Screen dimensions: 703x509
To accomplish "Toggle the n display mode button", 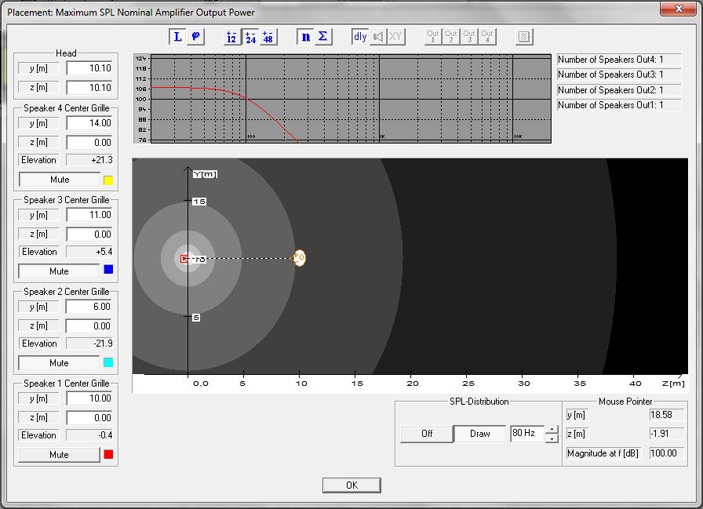I will pos(305,37).
